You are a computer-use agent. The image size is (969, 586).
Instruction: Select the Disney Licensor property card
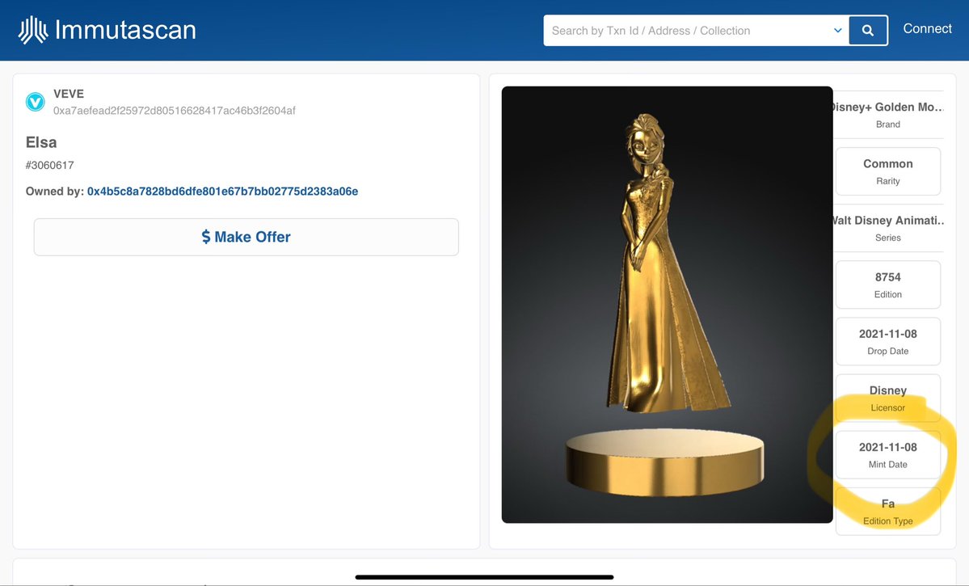pos(888,398)
